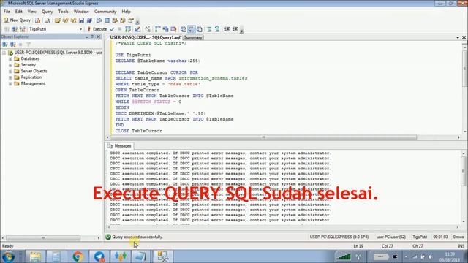Close the Object Explorer panel
This screenshot has width=468, height=263.
click(99, 37)
